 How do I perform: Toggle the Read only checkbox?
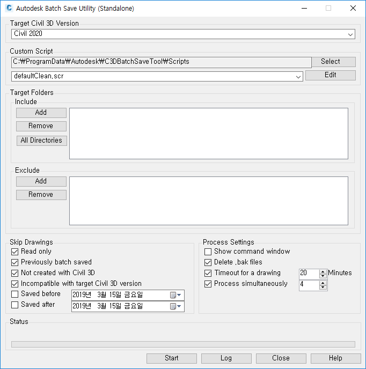(14, 252)
